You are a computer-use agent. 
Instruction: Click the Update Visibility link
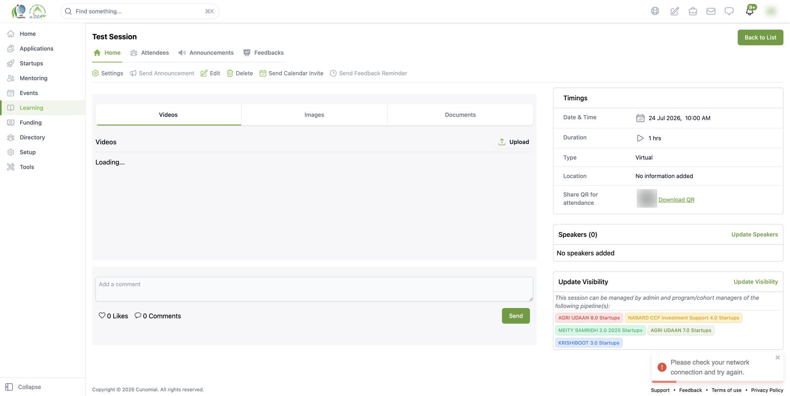pos(755,282)
